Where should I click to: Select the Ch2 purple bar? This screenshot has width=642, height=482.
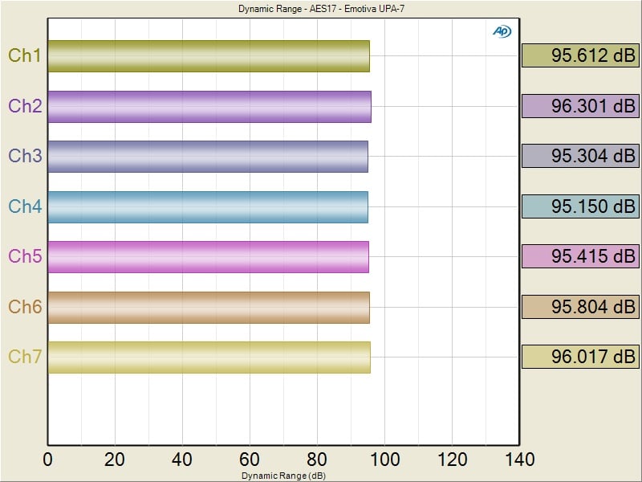209,106
